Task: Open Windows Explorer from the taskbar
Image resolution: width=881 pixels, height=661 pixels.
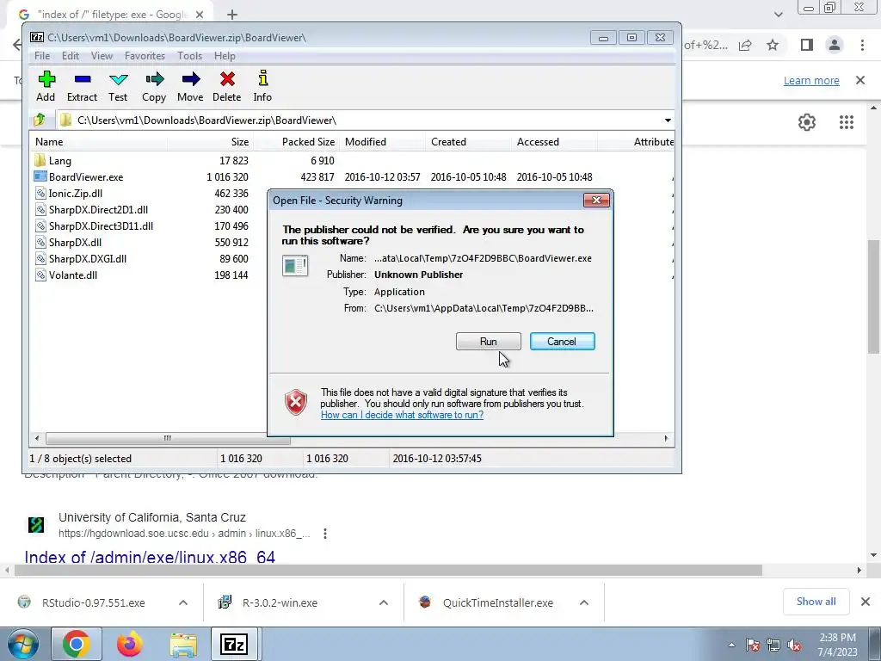Action: click(183, 645)
